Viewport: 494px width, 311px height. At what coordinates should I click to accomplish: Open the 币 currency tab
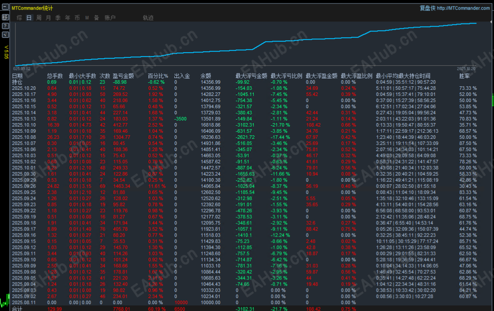point(77,18)
